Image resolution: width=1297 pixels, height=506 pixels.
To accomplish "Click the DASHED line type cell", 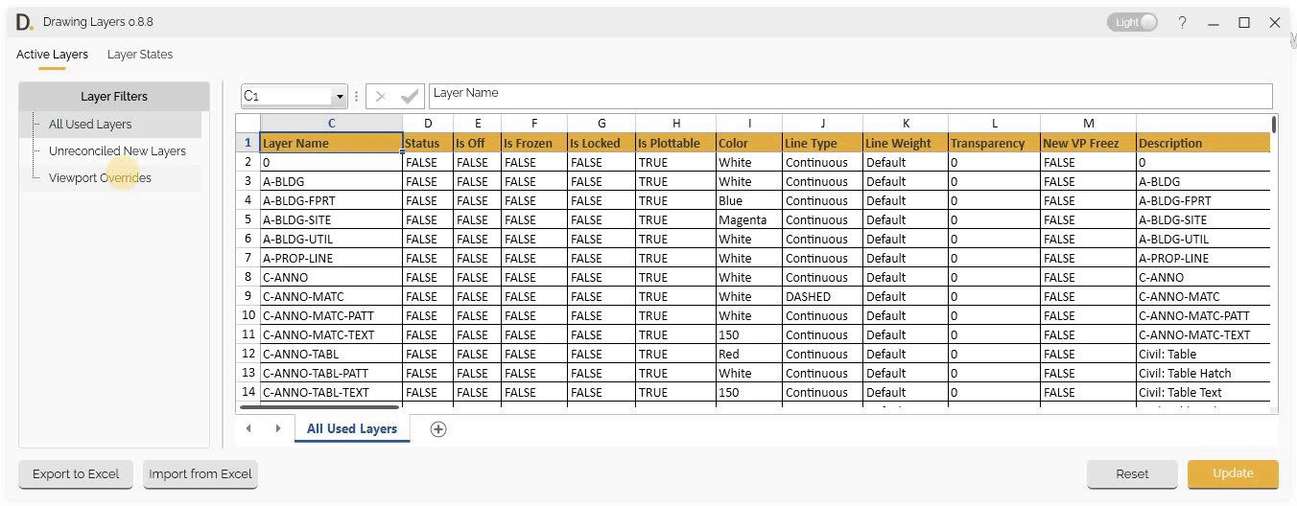I will (822, 296).
